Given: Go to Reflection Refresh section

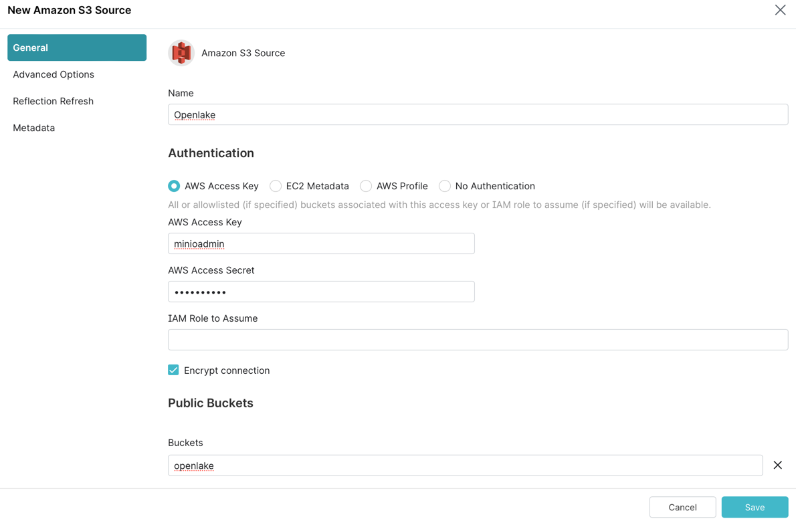Looking at the screenshot, I should tap(54, 101).
